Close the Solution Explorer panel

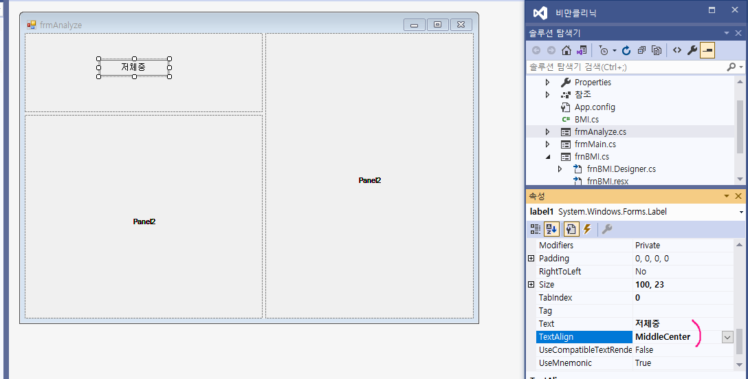tap(738, 34)
